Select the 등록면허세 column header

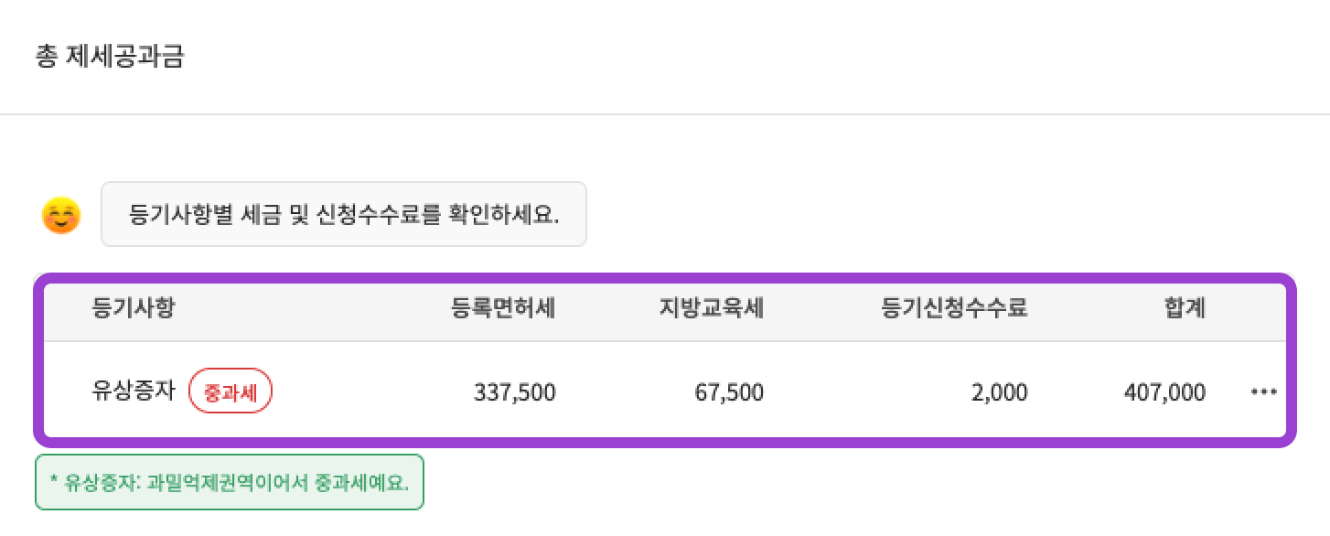click(503, 308)
